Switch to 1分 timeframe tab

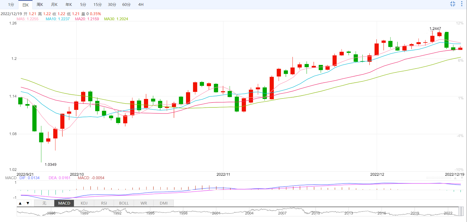11,5
